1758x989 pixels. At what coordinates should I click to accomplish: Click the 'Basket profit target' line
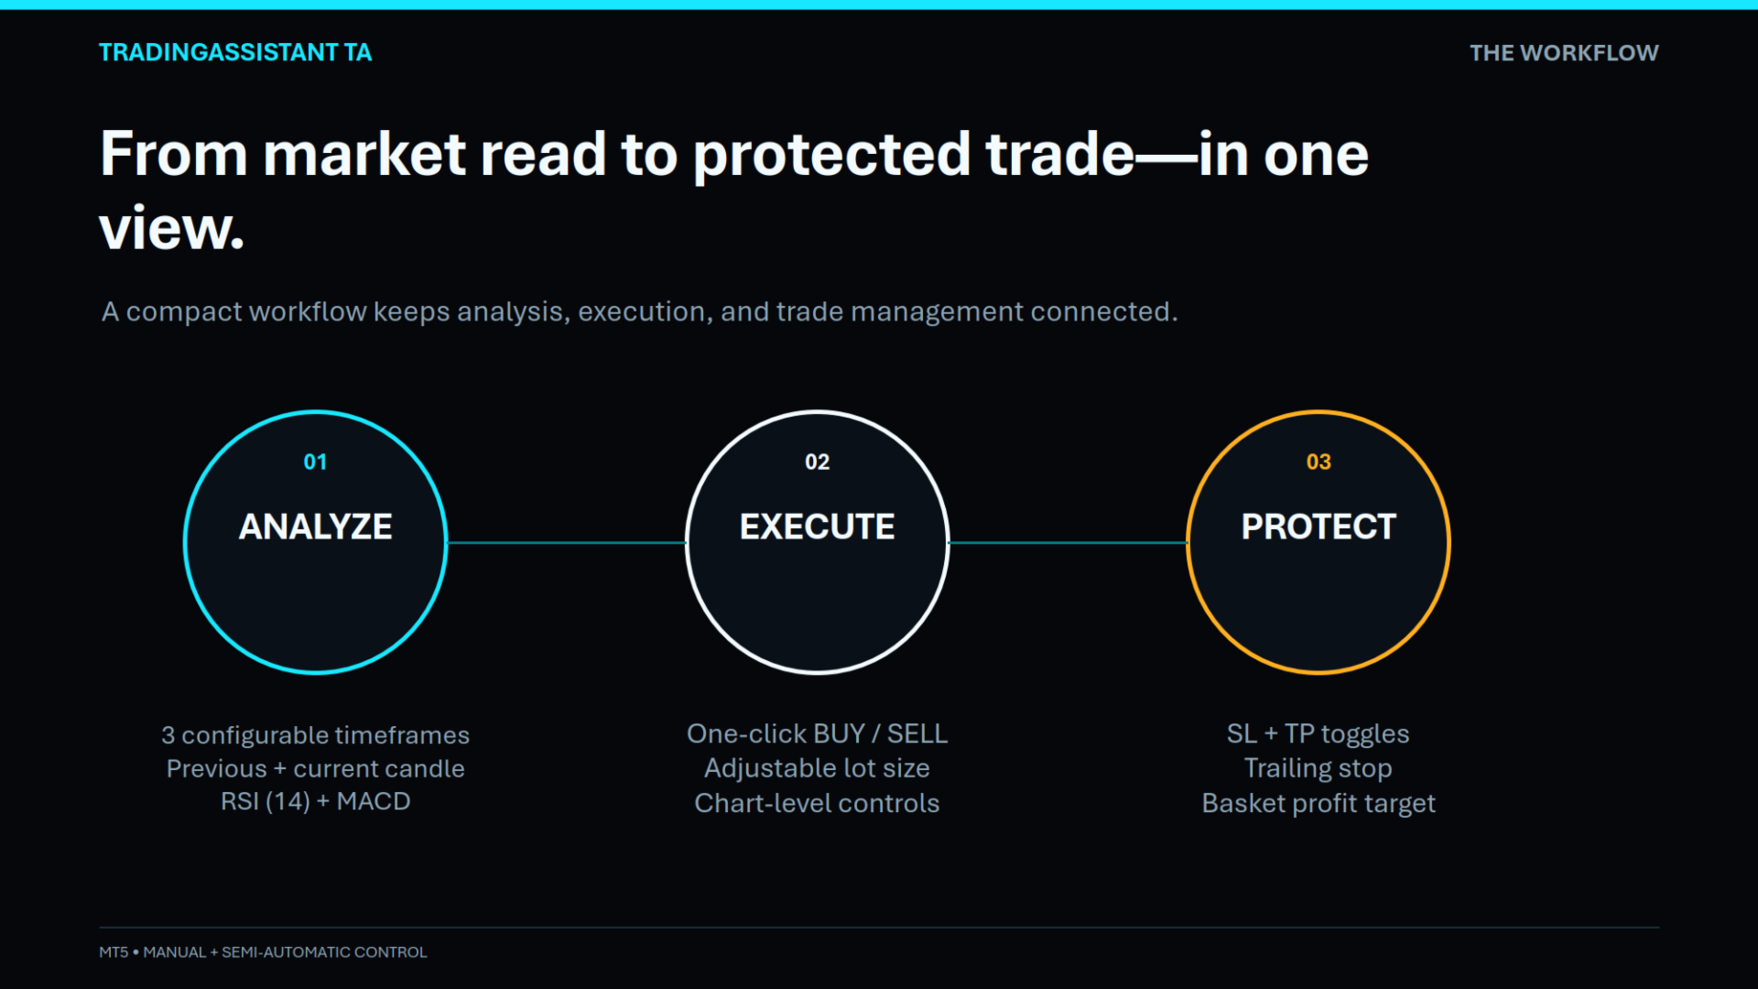[1318, 803]
